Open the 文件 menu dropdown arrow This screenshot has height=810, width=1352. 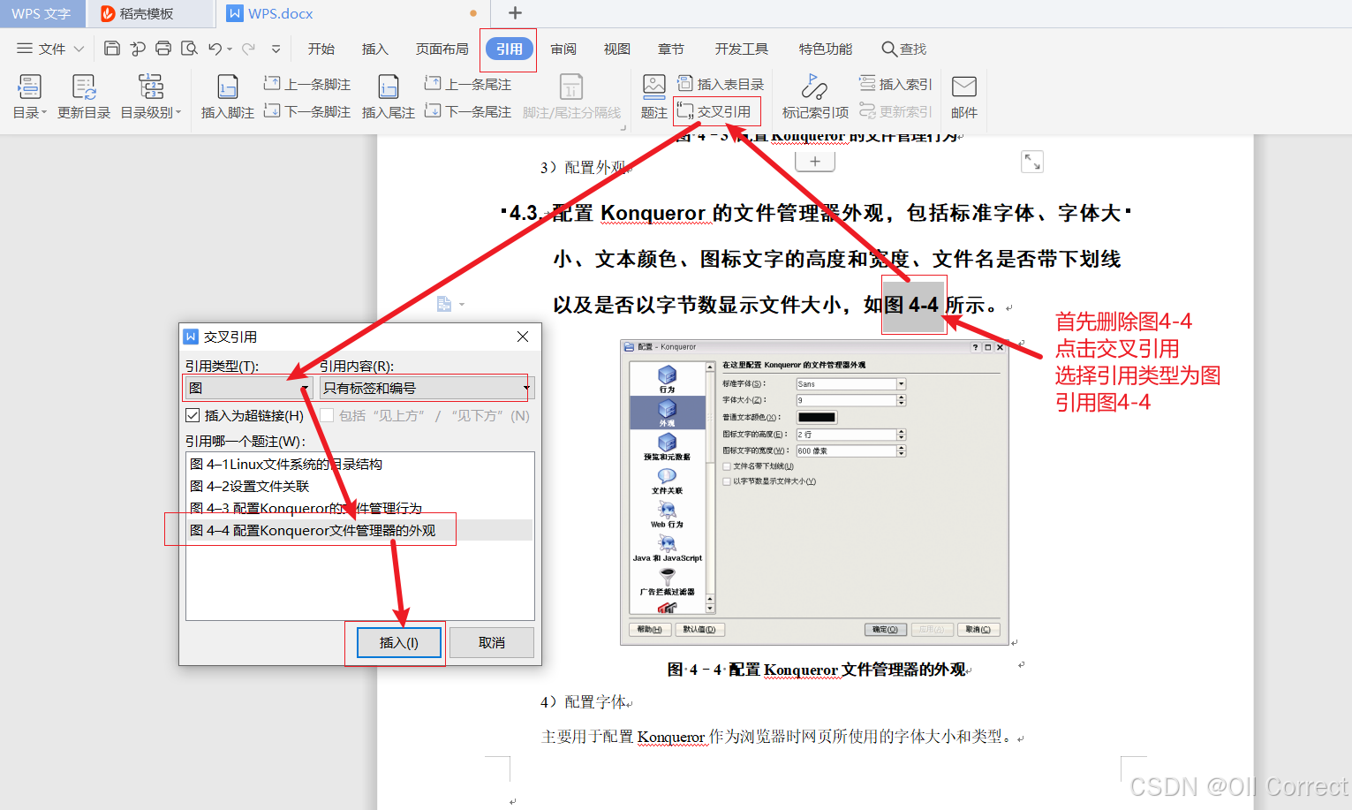(79, 49)
